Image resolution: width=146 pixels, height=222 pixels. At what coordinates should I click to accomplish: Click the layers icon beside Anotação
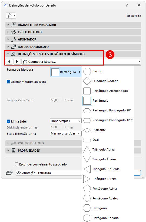pos(9,173)
